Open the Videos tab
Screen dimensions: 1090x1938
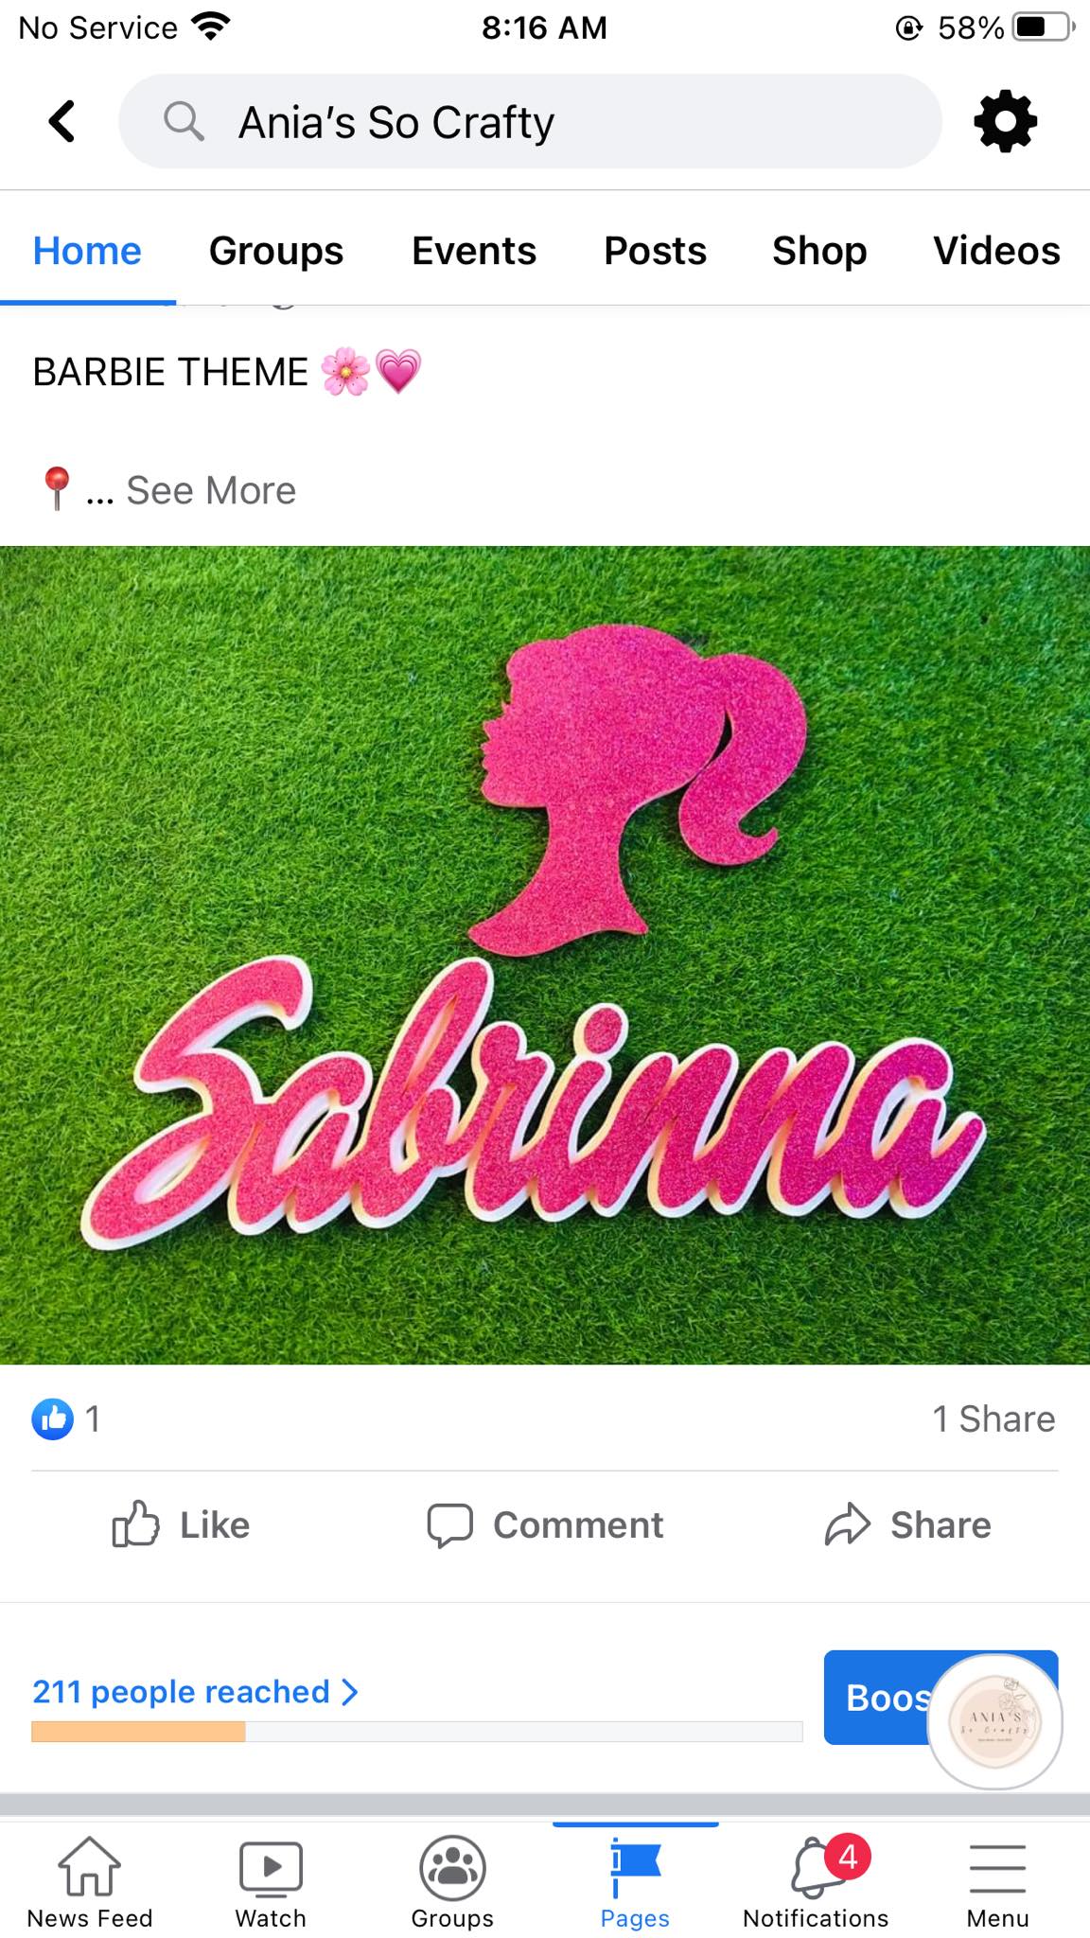point(996,251)
